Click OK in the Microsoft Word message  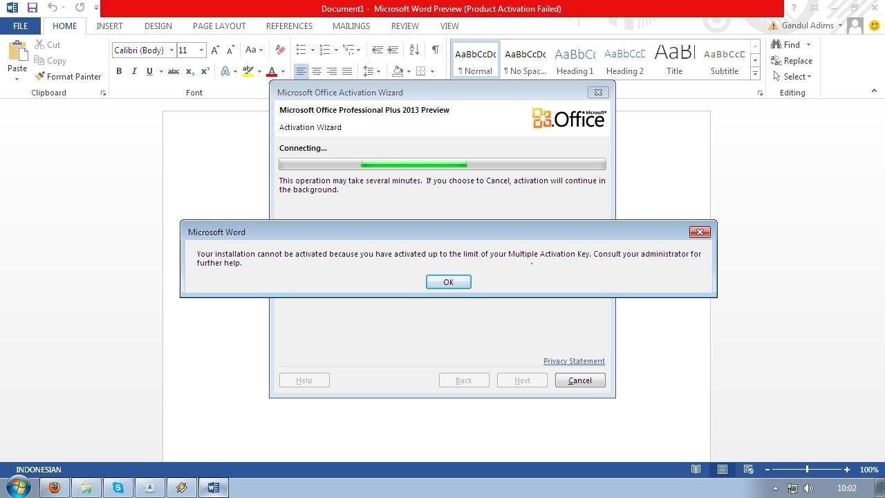pyautogui.click(x=448, y=282)
